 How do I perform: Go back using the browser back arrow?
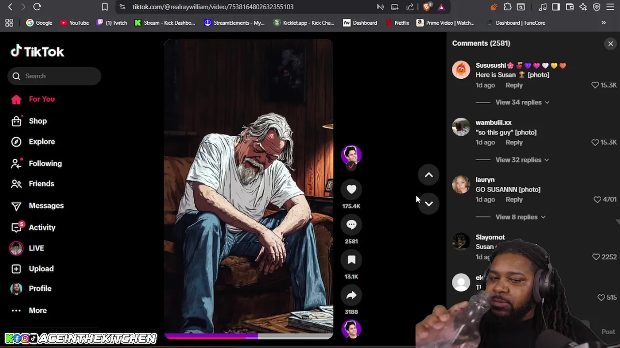click(x=10, y=7)
